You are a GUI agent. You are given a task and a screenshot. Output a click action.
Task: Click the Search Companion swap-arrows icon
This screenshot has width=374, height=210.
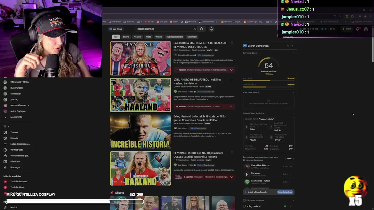coord(288,46)
